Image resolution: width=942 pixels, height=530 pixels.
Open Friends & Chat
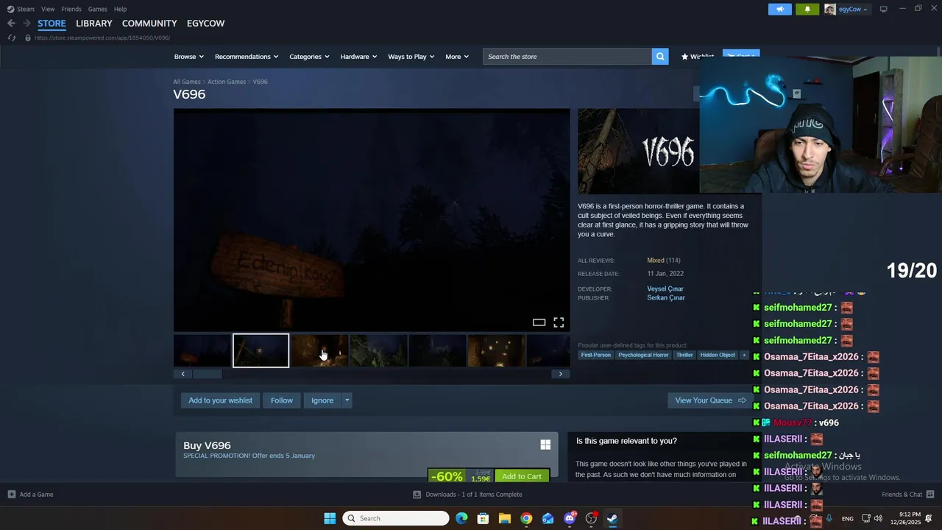point(907,495)
